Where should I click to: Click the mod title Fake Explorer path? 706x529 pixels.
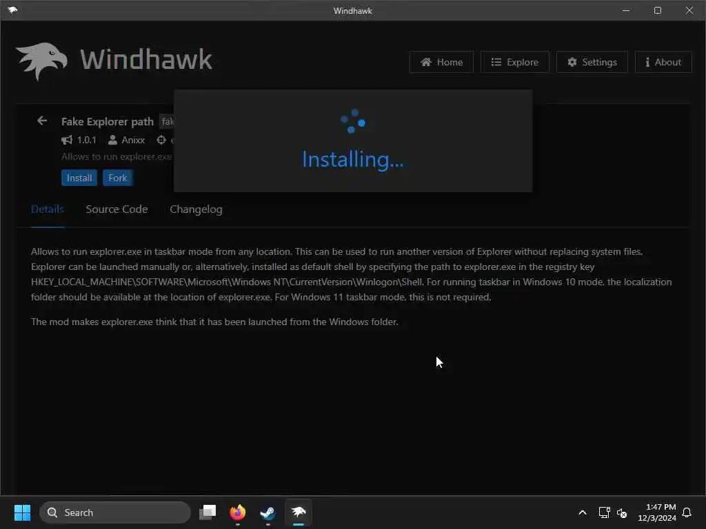[107, 121]
